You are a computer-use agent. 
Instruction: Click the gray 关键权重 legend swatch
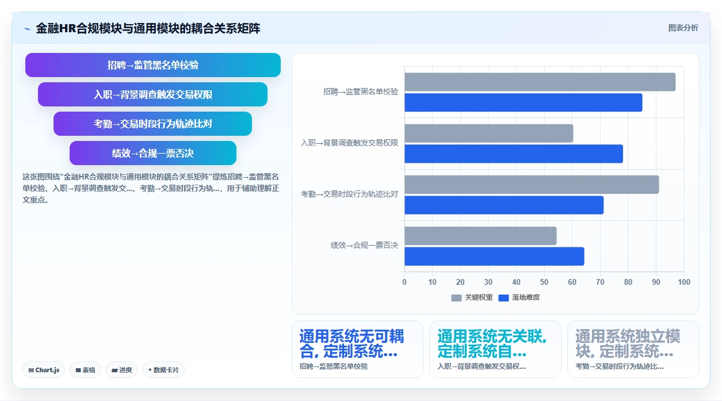(456, 297)
